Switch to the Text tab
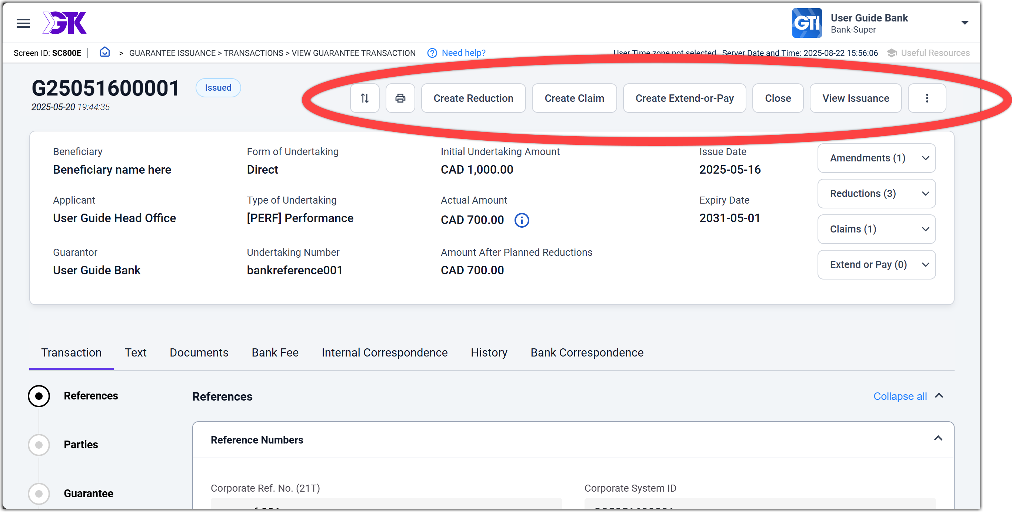 pyautogui.click(x=136, y=352)
